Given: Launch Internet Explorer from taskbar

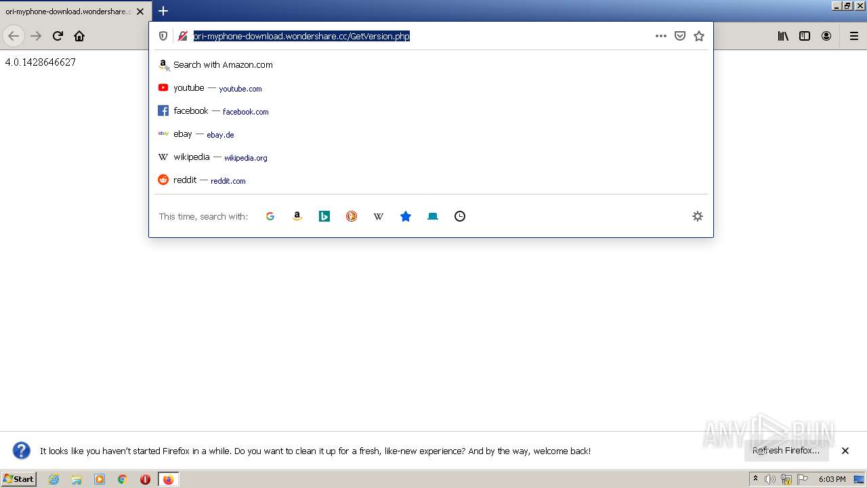Looking at the screenshot, I should (x=54, y=479).
